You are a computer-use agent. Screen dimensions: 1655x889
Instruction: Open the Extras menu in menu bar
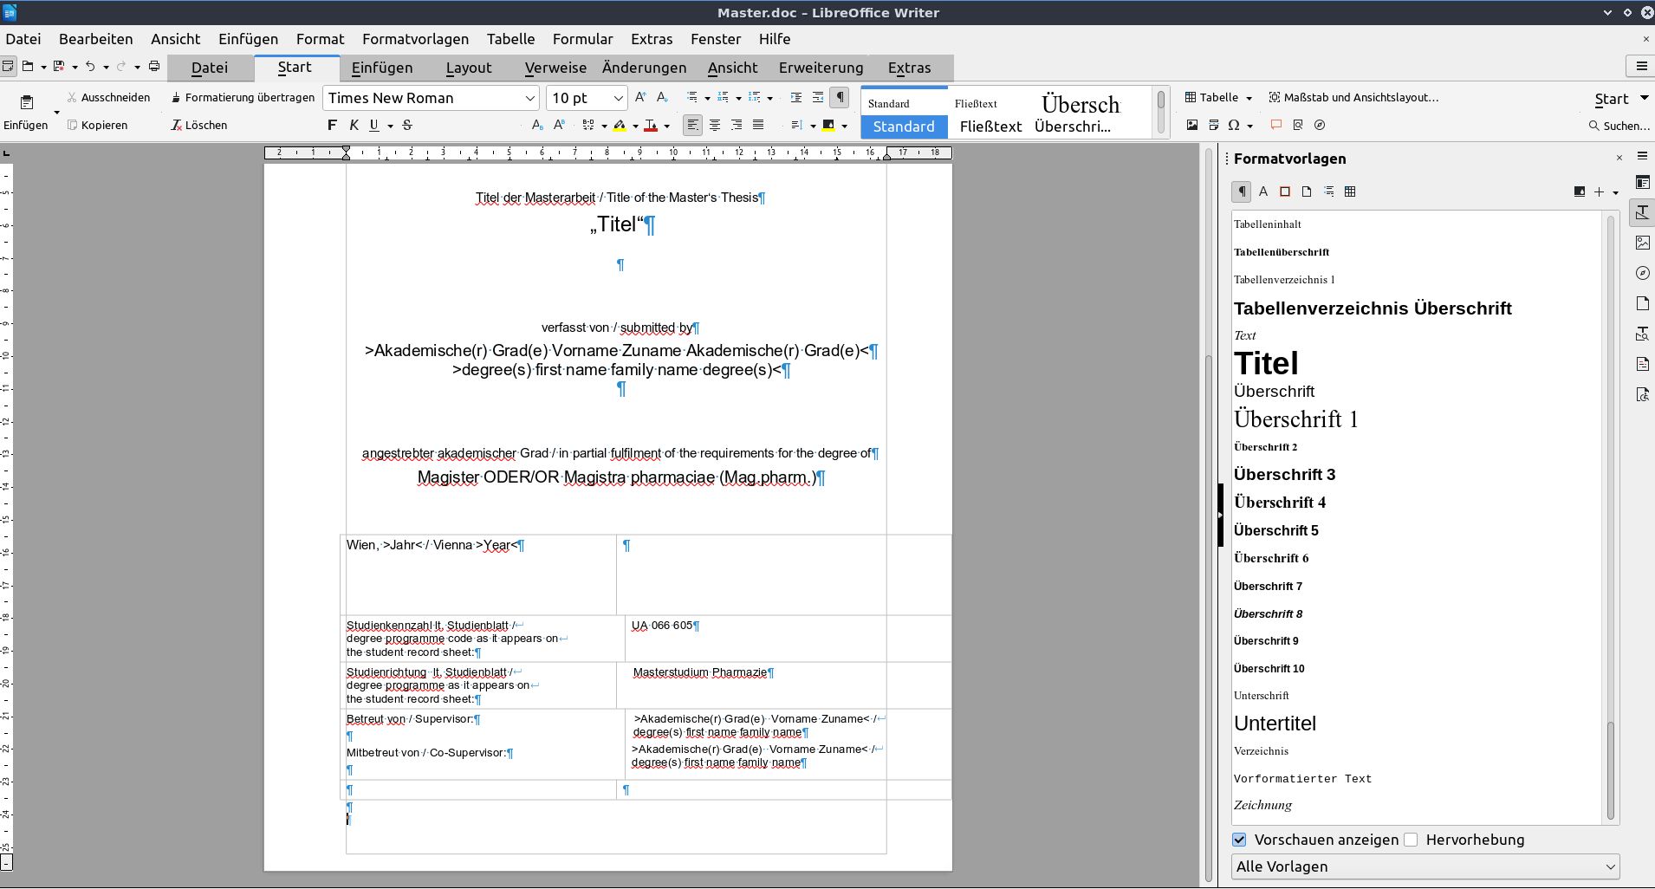pos(652,39)
